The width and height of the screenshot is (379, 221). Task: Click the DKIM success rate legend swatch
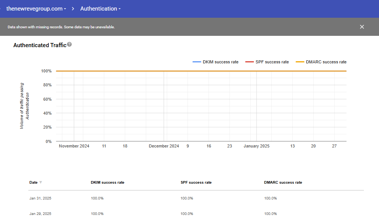(x=197, y=62)
